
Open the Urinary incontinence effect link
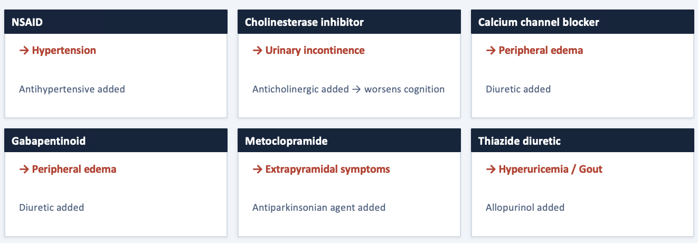click(315, 51)
